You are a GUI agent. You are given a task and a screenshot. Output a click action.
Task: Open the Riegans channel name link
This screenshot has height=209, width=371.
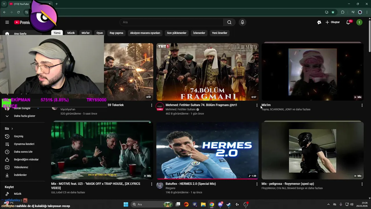coord(170,188)
